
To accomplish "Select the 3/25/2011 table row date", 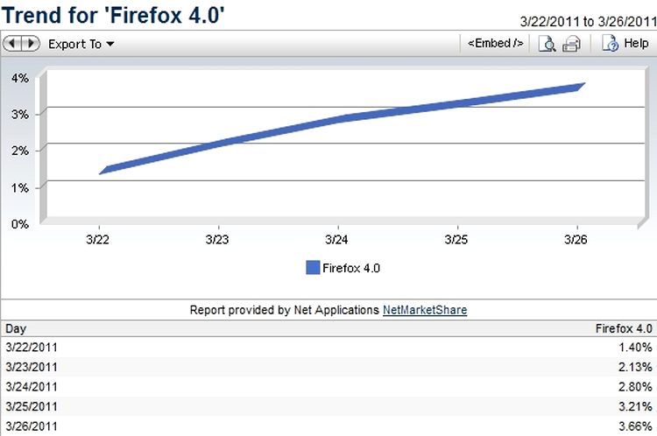I will click(32, 406).
